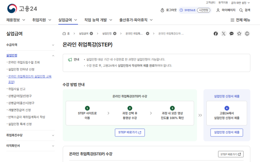Share page on Facebook
Viewport: 260px width, 162px height.
click(x=215, y=34)
